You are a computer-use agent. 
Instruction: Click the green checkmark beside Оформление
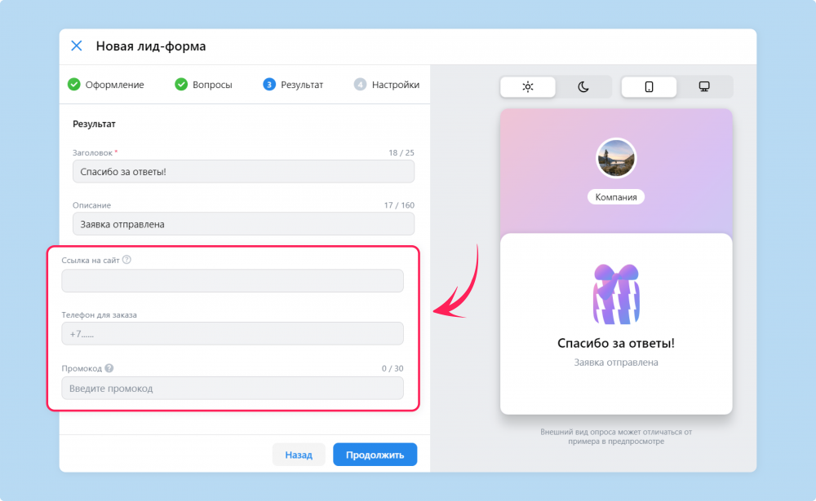click(74, 84)
